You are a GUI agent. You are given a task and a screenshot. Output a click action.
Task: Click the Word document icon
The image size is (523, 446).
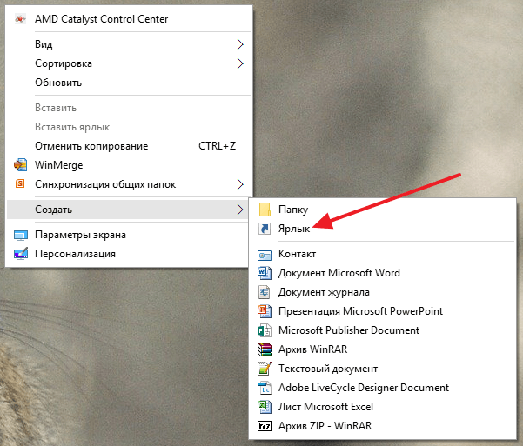click(x=265, y=273)
